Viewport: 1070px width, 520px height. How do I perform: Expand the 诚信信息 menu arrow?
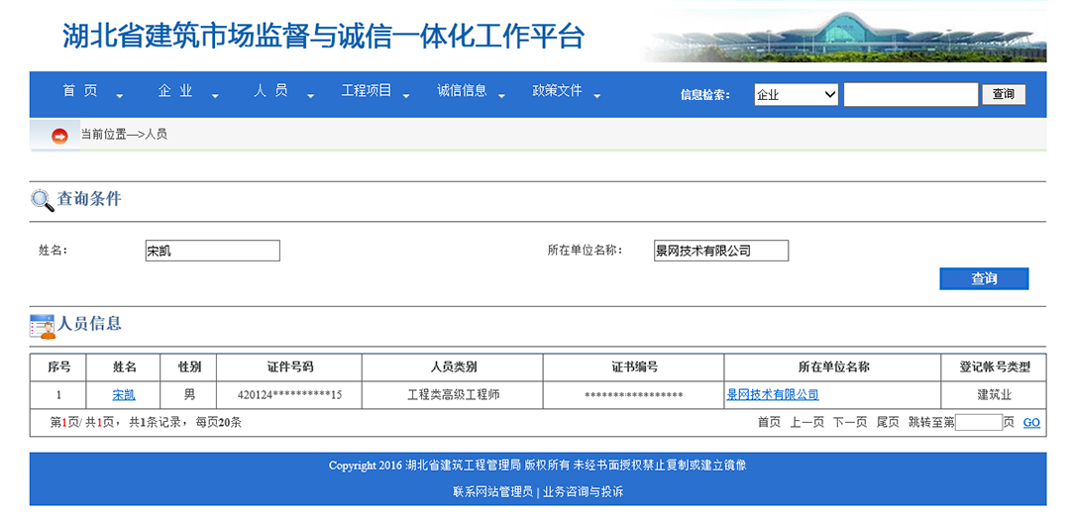click(501, 96)
